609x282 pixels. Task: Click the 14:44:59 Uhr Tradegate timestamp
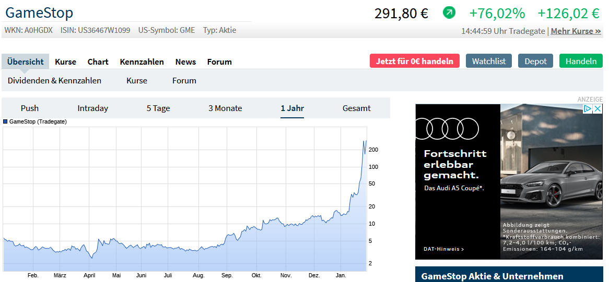point(503,31)
